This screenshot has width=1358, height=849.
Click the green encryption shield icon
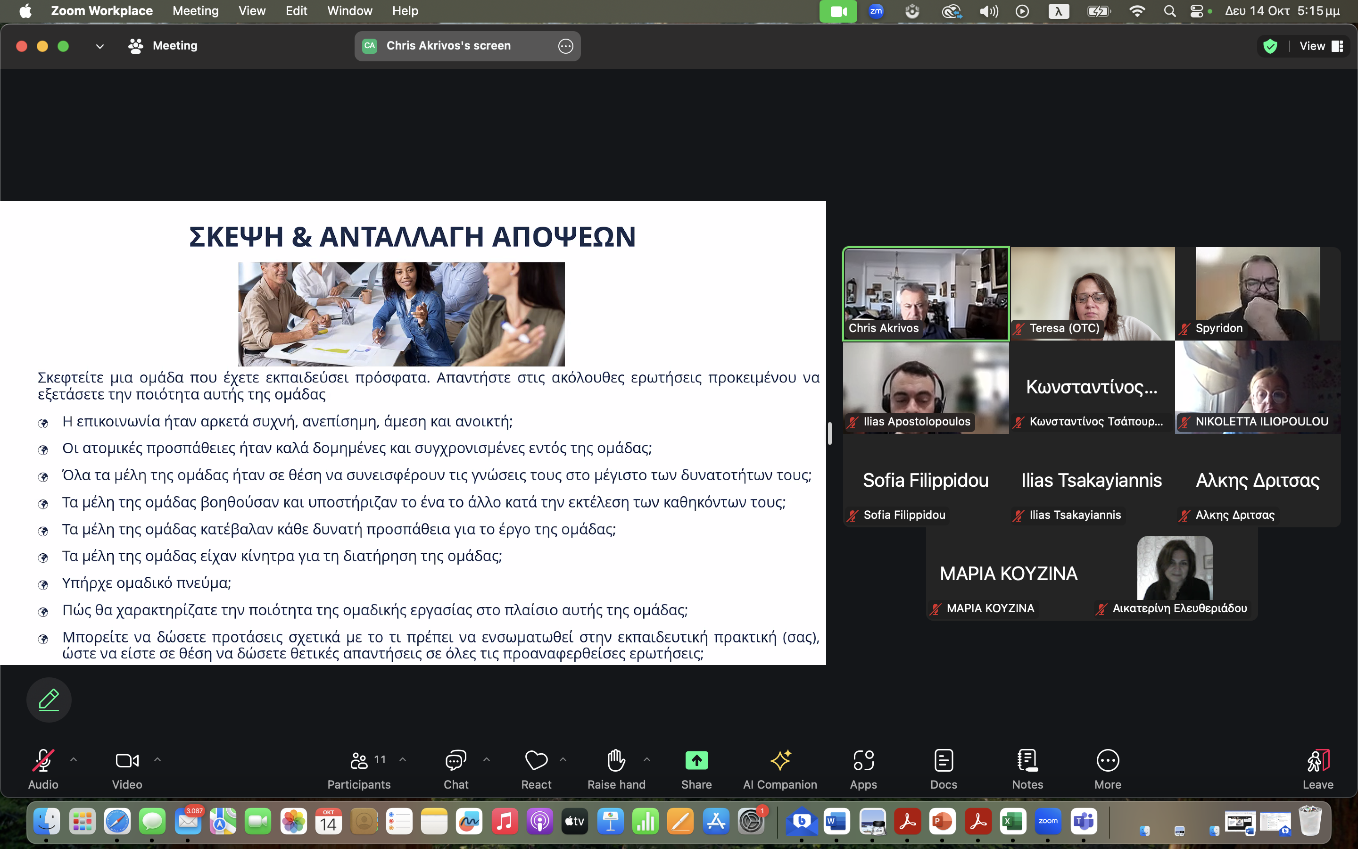1270,46
